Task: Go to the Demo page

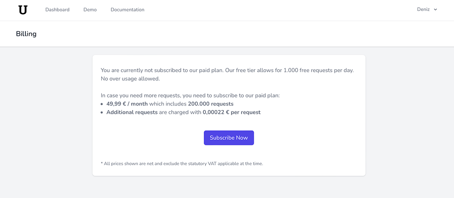Action: (90, 10)
